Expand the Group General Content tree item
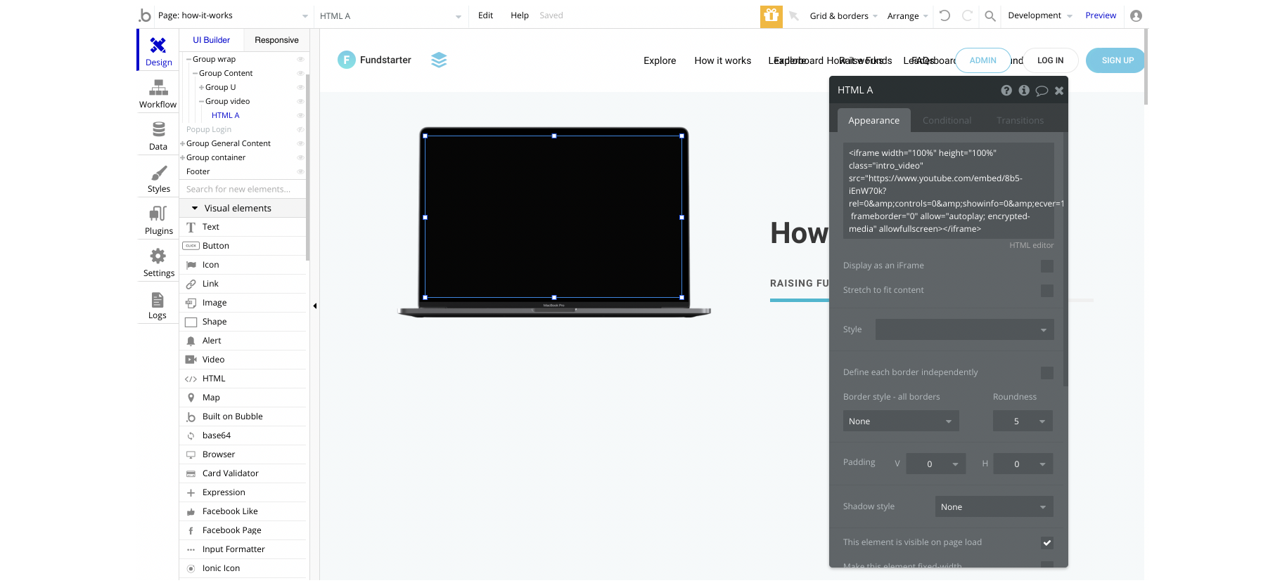 [183, 144]
